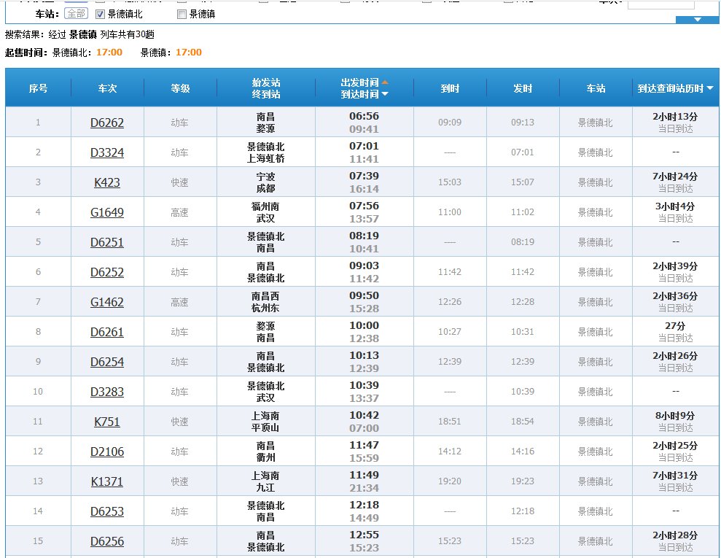Click the 等级 column header
721x558 pixels.
coord(180,88)
